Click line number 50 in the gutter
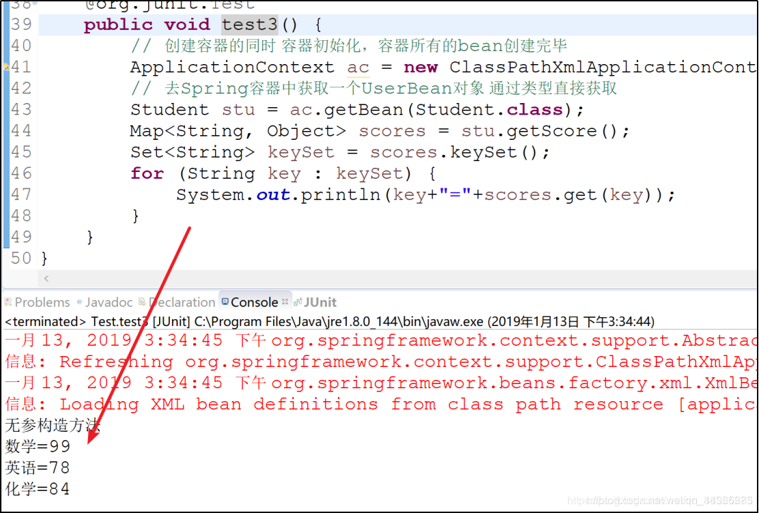 pyautogui.click(x=21, y=259)
